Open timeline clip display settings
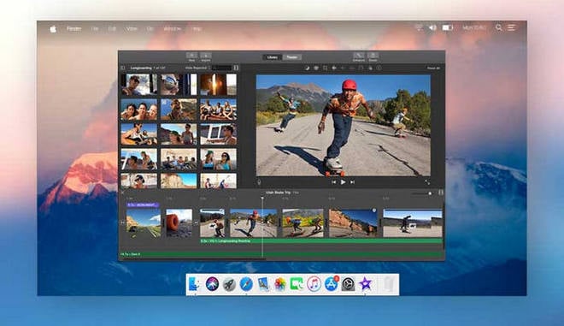564x326 pixels. (x=441, y=193)
